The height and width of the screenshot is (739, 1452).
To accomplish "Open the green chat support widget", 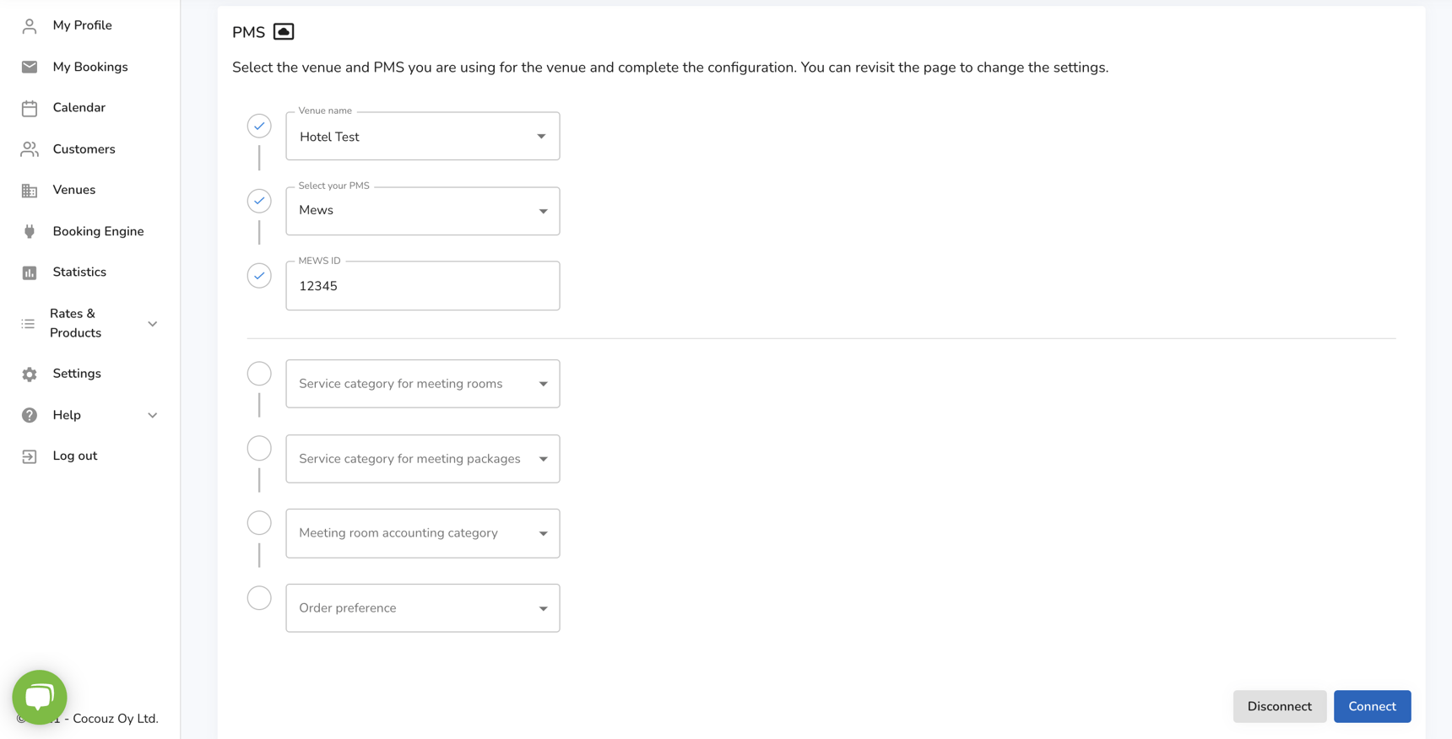I will click(x=40, y=697).
